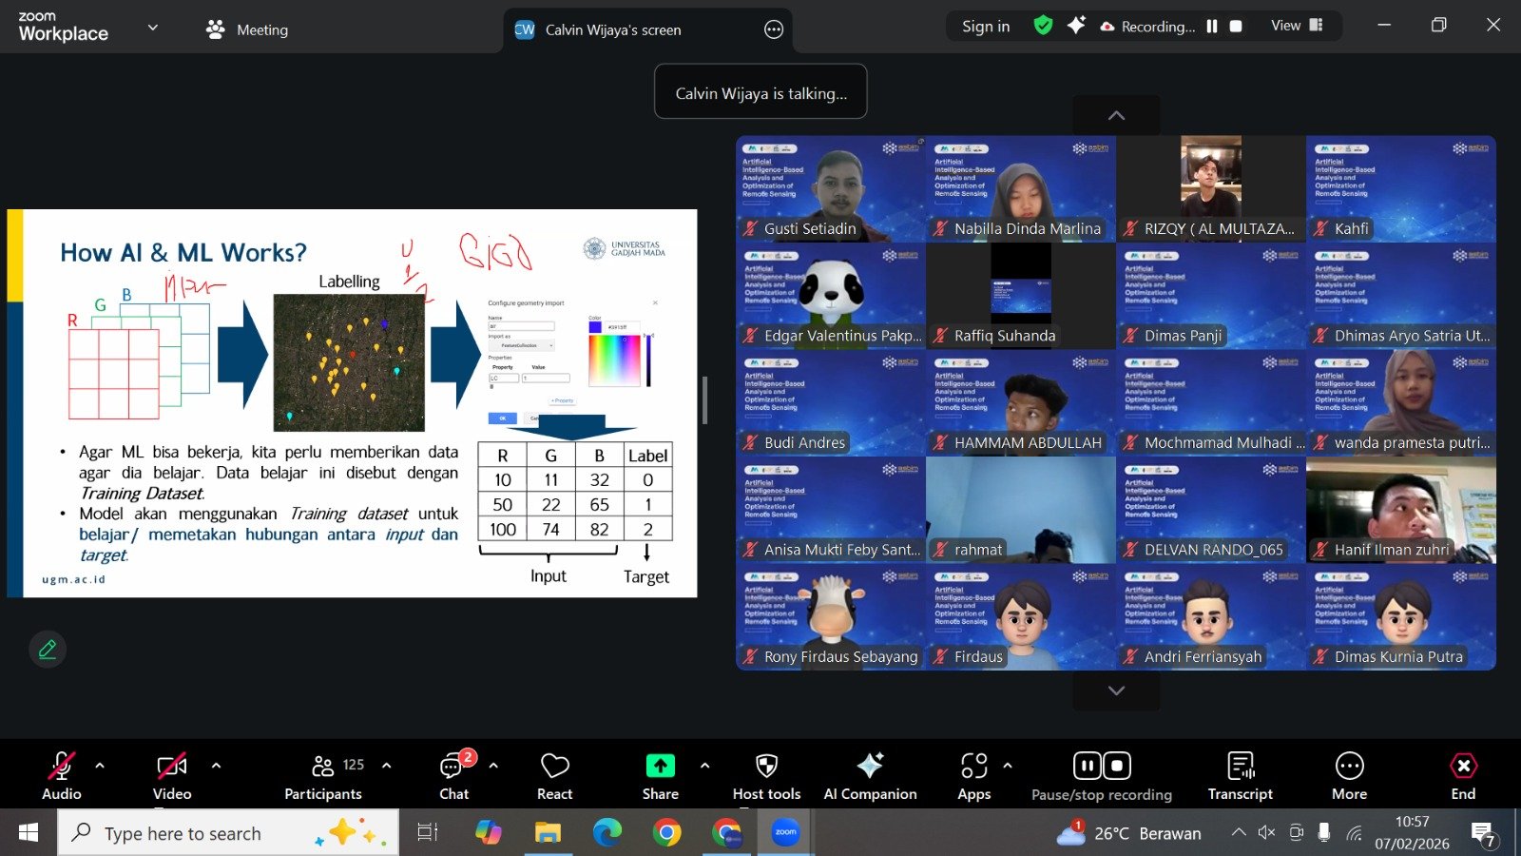Turn on the Video camera
Image resolution: width=1521 pixels, height=856 pixels.
172,775
